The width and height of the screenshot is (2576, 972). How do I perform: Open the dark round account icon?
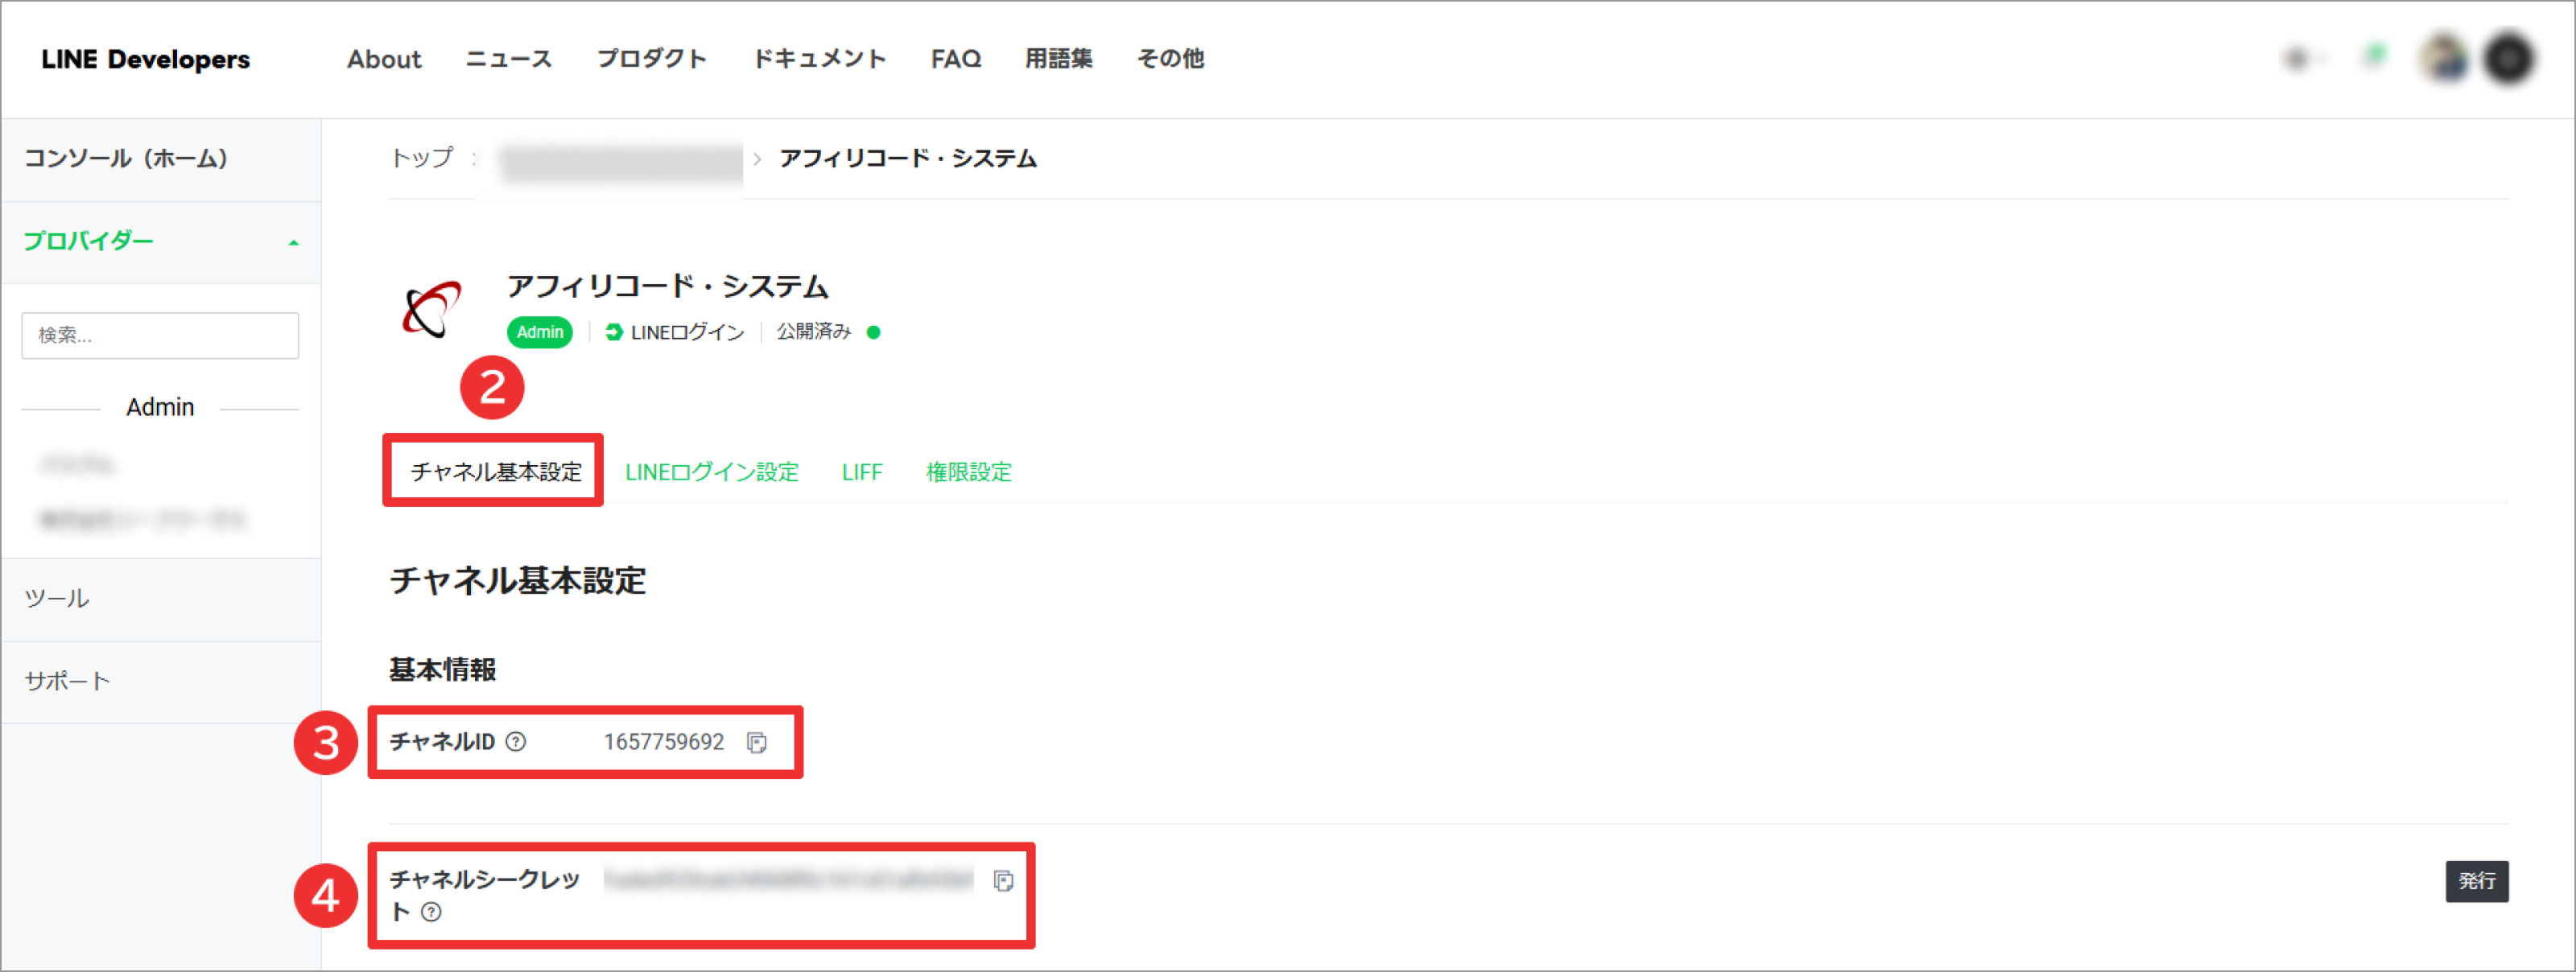2509,60
